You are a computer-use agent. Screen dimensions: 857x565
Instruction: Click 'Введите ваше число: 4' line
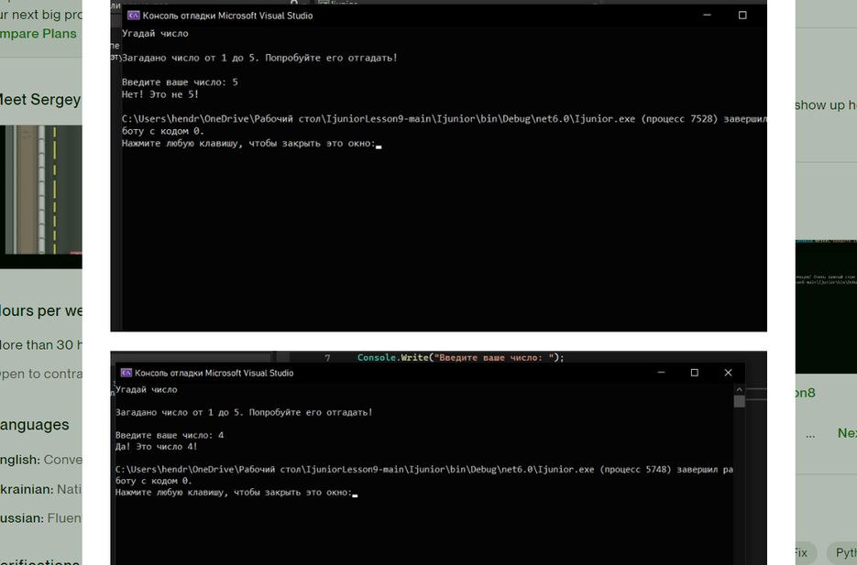[170, 435]
